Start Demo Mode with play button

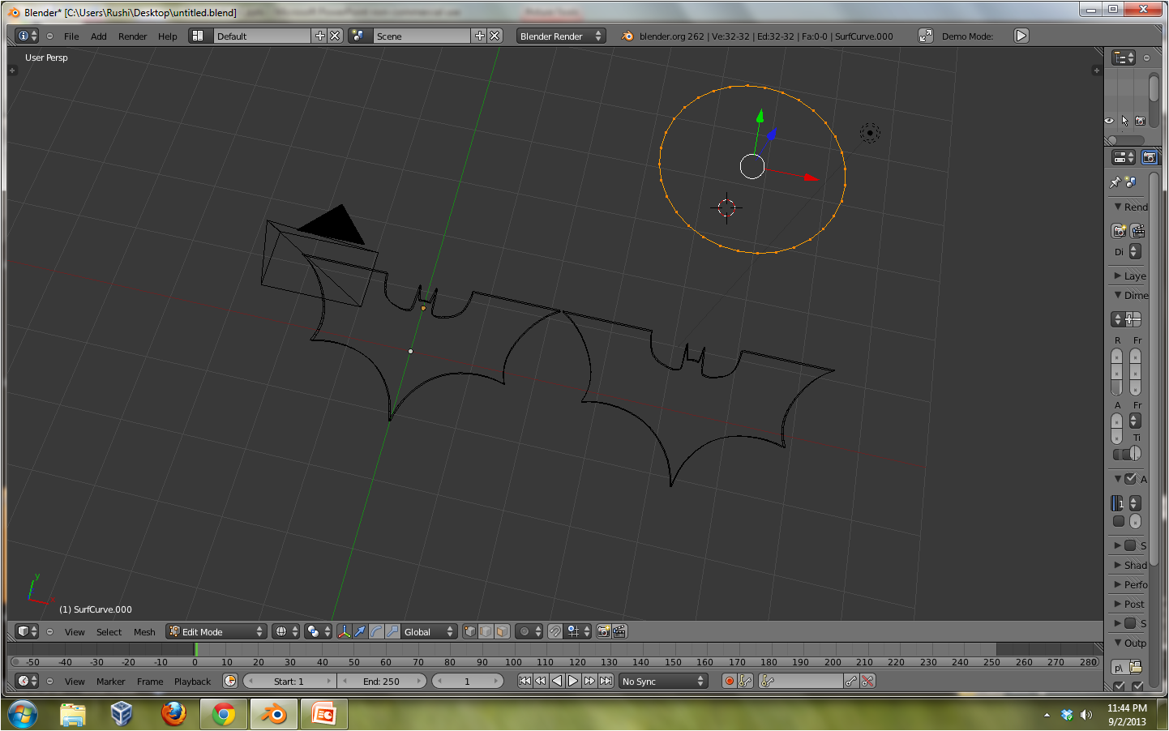point(1021,36)
